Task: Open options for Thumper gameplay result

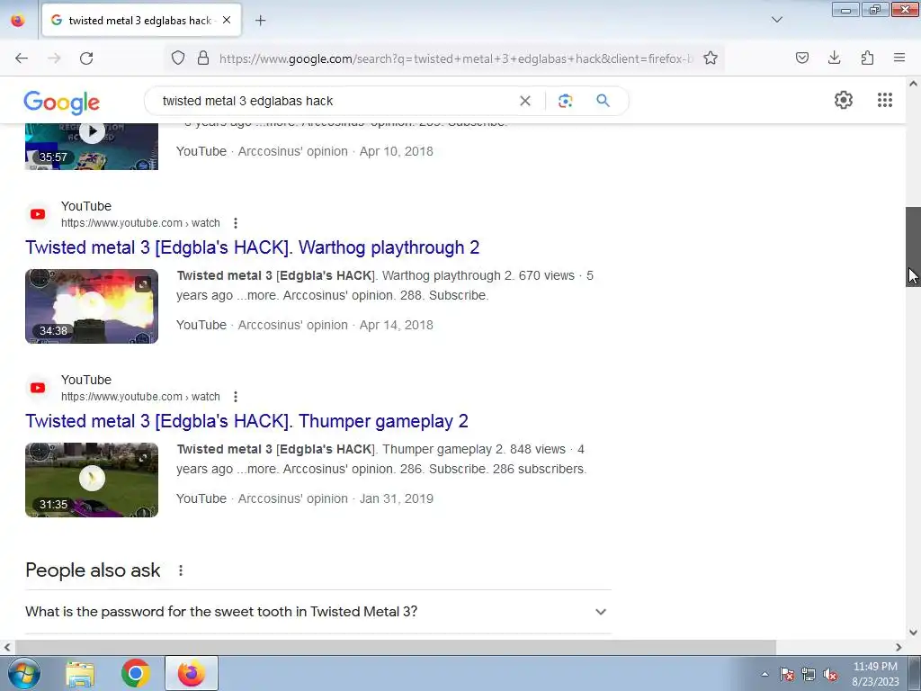Action: [x=236, y=397]
